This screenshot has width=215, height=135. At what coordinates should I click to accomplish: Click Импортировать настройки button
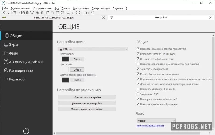coord(87,103)
